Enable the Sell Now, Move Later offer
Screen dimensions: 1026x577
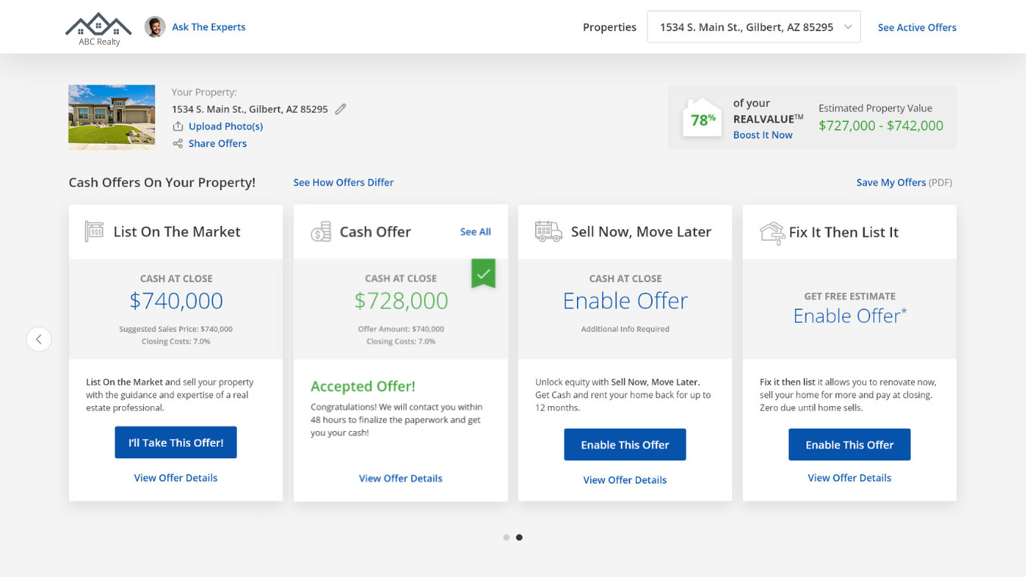625,445
